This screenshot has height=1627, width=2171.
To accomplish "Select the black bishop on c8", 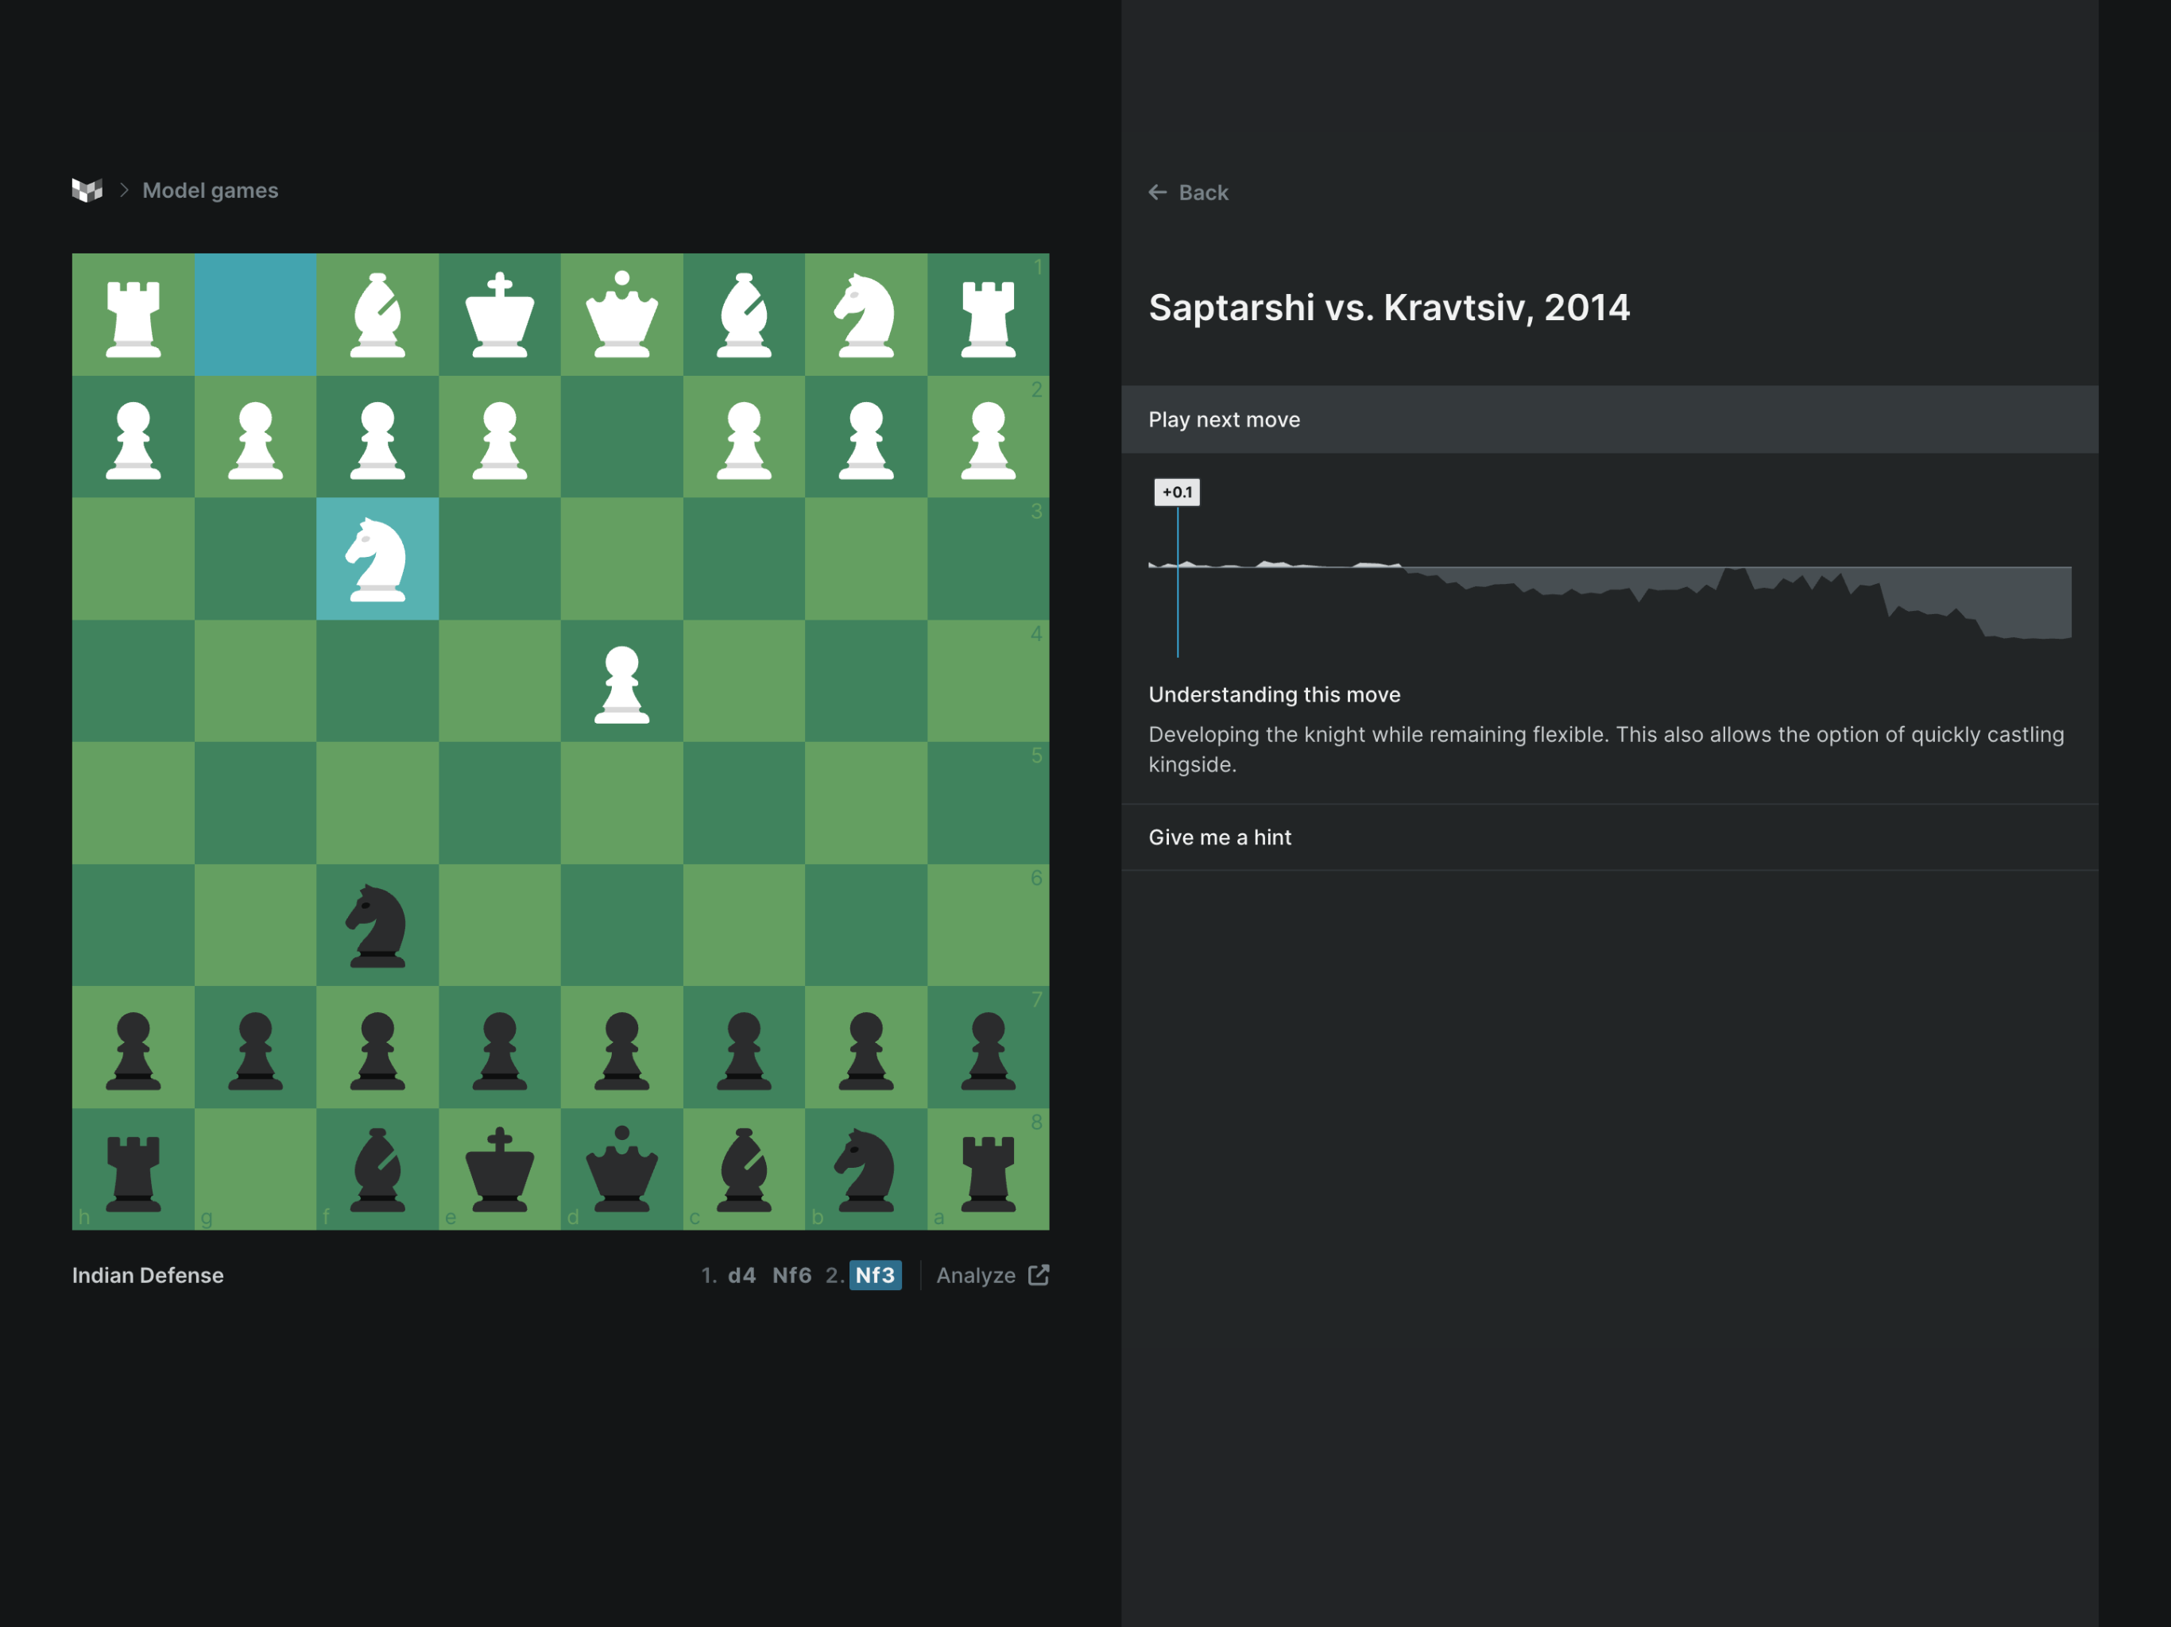I will pos(743,1169).
